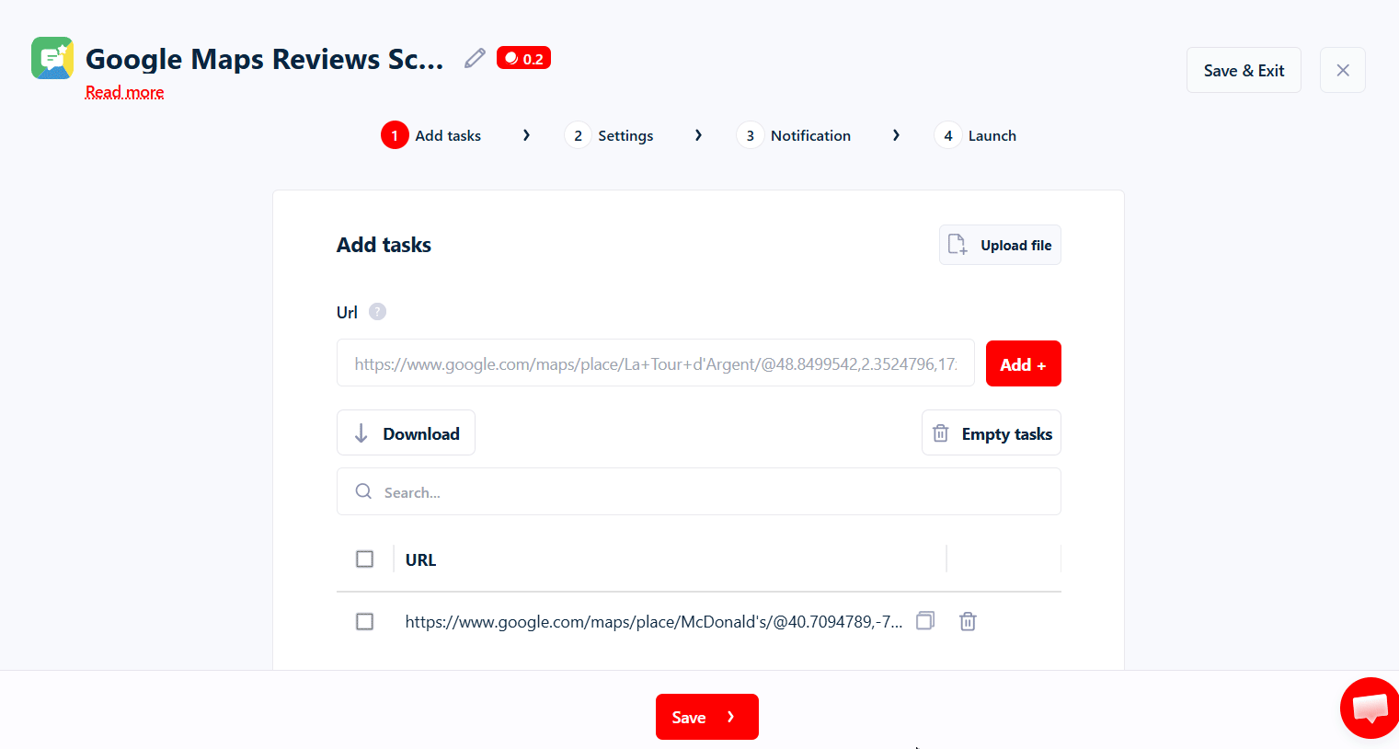Click the Google Maps Reviews Scraper app logo
Viewport: 1399px width, 749px height.
(52, 58)
